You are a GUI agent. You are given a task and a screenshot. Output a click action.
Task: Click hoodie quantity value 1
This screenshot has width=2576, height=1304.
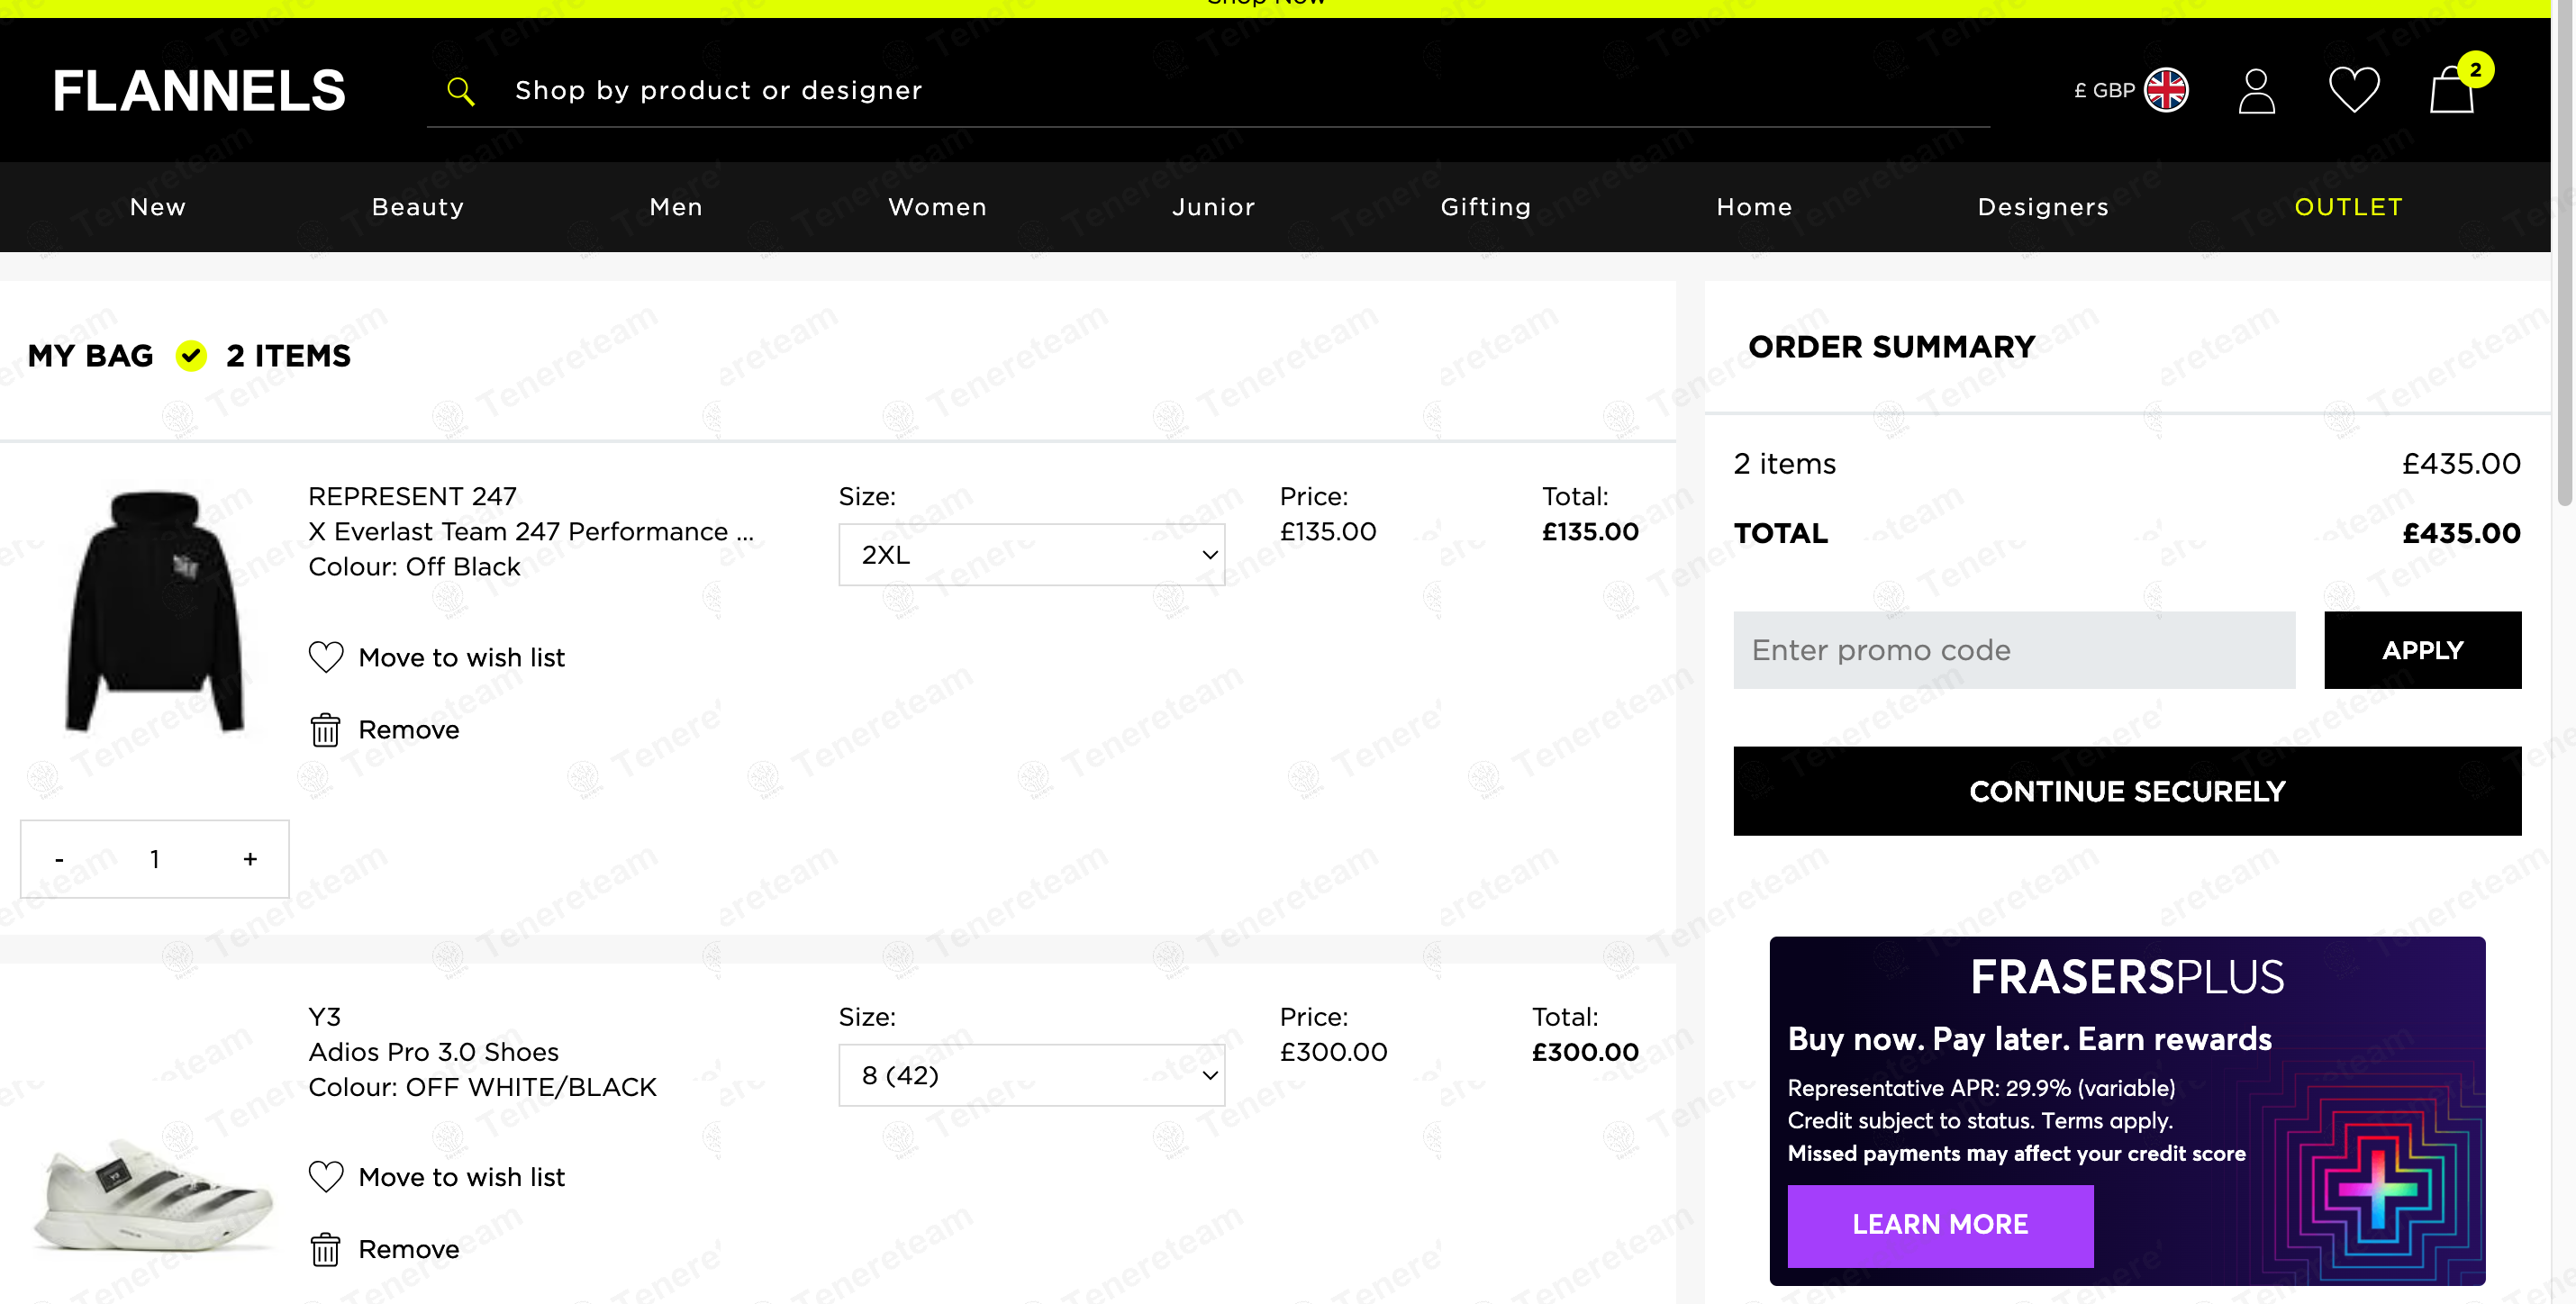[154, 859]
